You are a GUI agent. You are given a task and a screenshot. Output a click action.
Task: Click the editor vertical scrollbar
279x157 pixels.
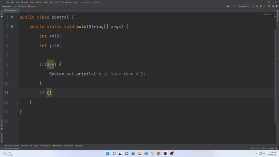[x=275, y=77]
